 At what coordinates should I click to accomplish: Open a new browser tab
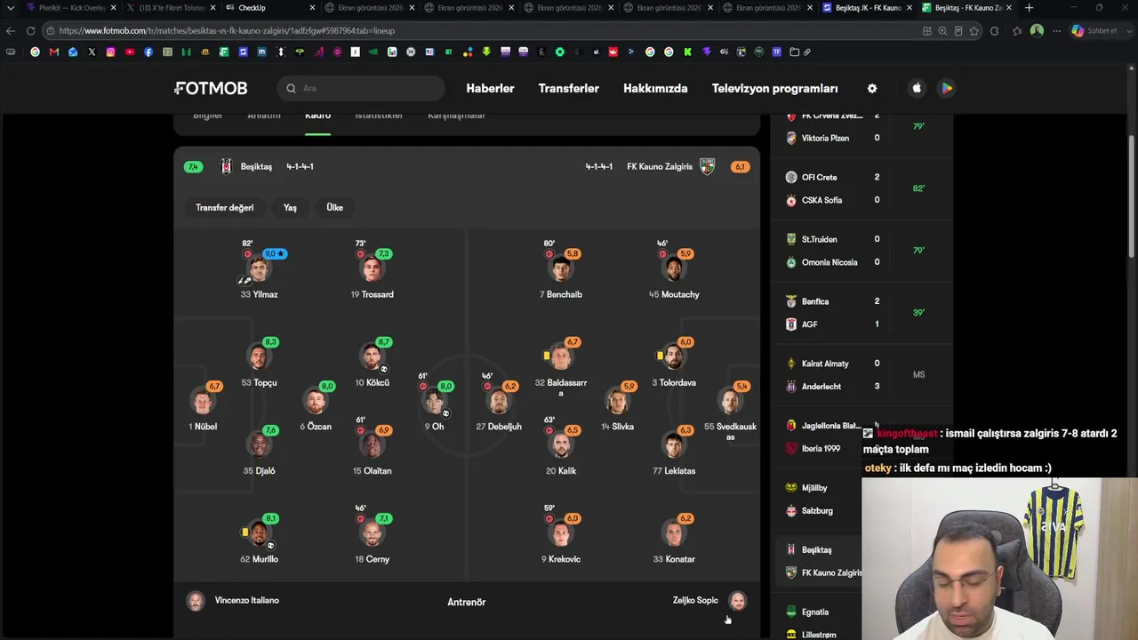point(1029,8)
